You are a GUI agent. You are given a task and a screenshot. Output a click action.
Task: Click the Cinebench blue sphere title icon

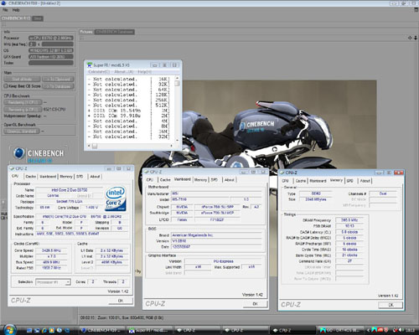pyautogui.click(x=3, y=3)
